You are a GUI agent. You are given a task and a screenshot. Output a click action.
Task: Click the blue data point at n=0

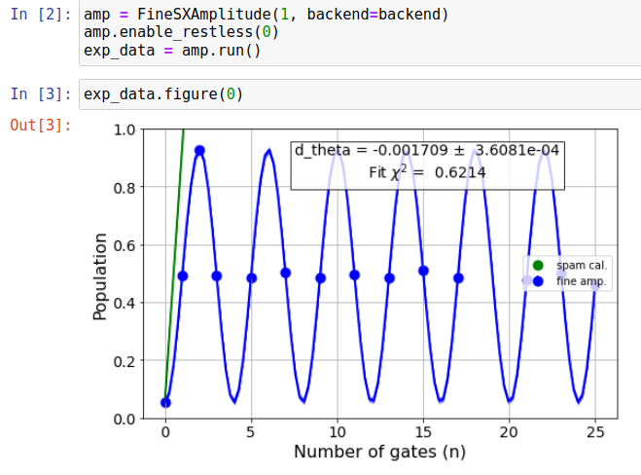click(x=165, y=403)
